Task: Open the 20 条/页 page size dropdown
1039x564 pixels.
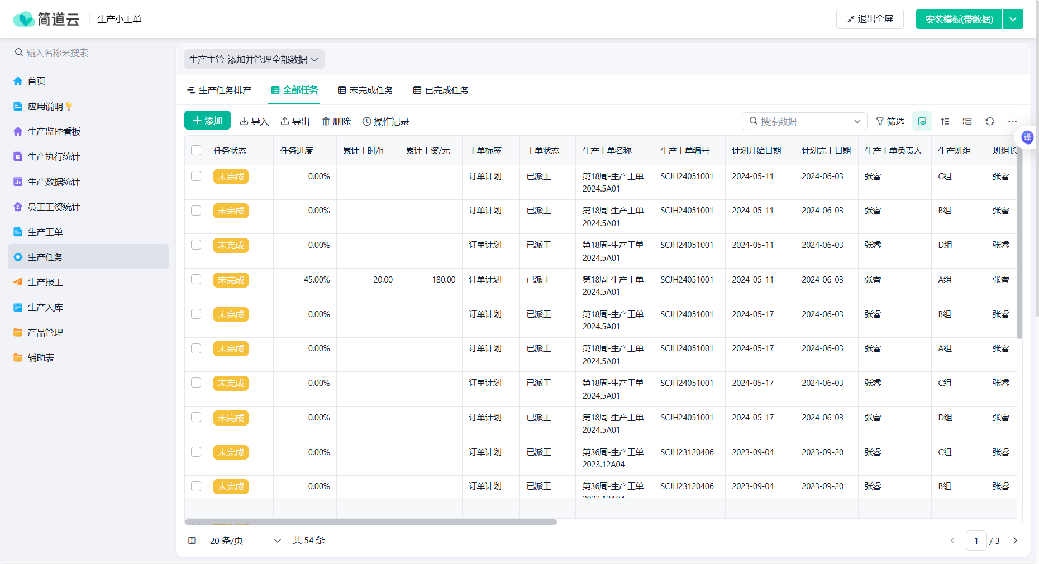Action: click(x=246, y=541)
